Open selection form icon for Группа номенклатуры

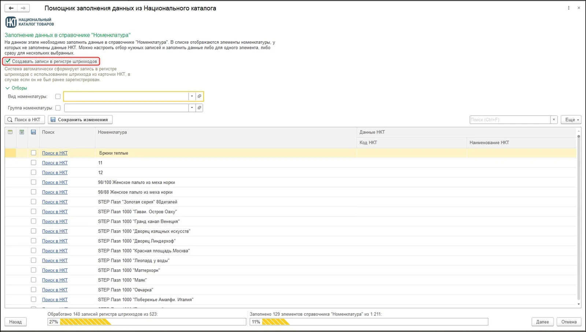(199, 108)
